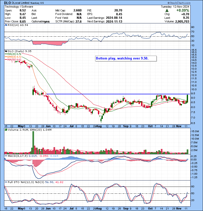
Task: Click the EMA(8) 8.72 legend entry
Action: (13, 57)
